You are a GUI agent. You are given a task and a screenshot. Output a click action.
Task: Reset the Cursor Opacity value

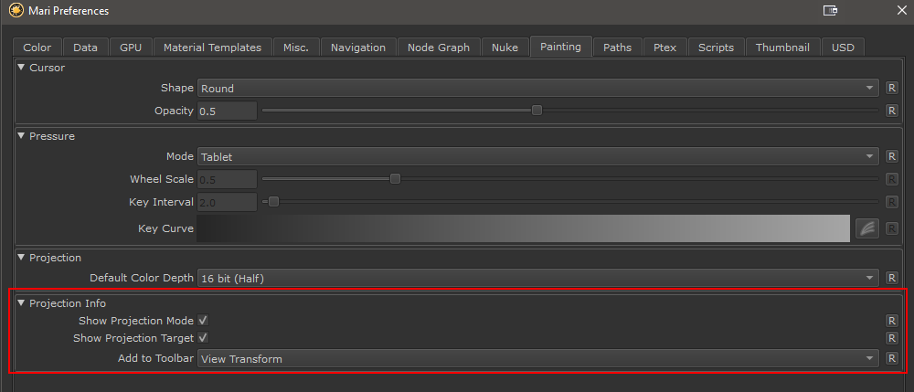click(892, 111)
